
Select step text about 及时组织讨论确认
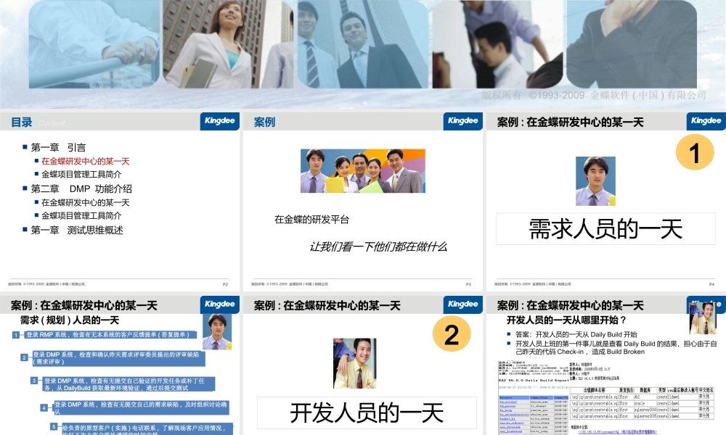point(142,407)
